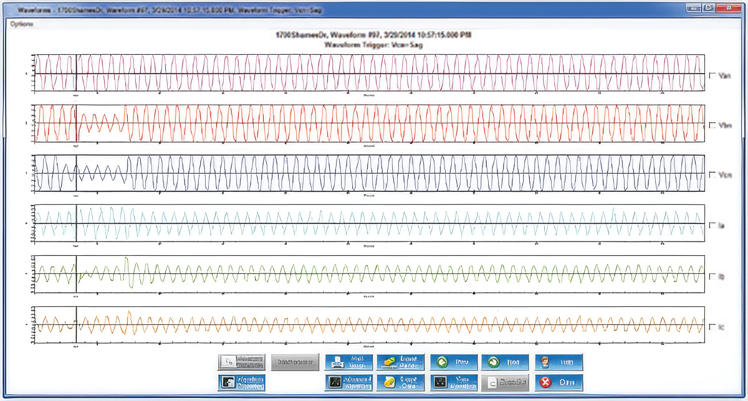Go to previous waveform with Prev button
Viewport: 748px width, 401px height.
tap(455, 362)
